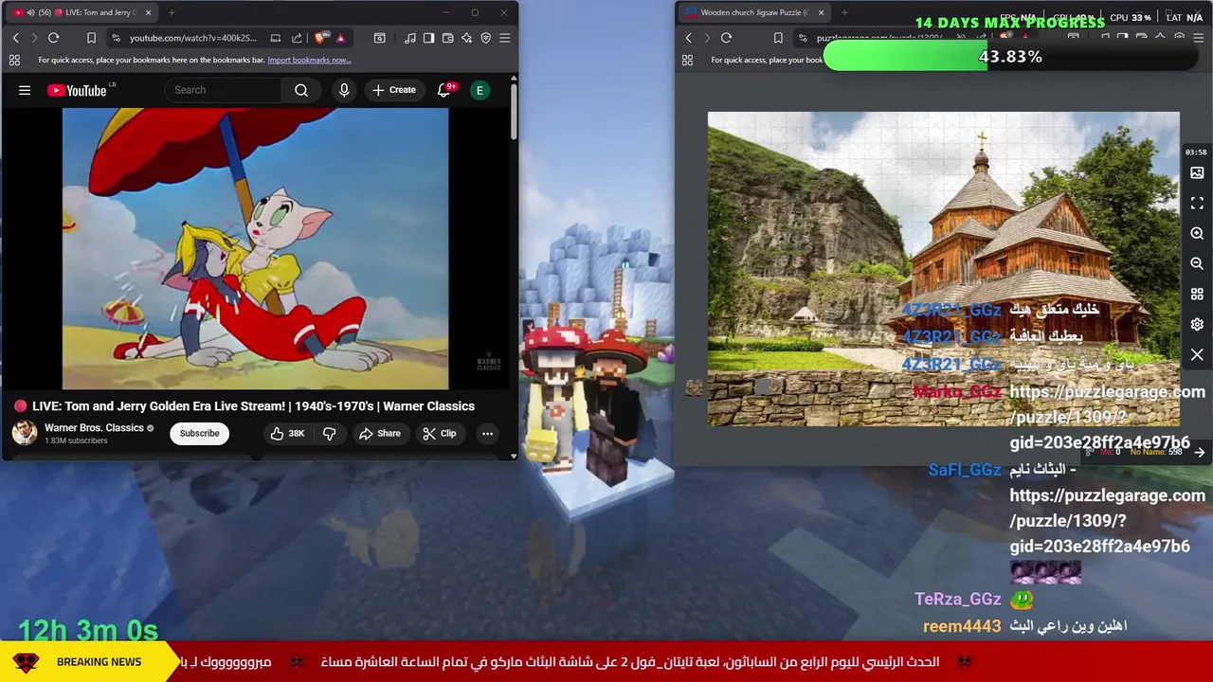The width and height of the screenshot is (1213, 682).
Task: Open puzzle settings gear
Action: [1197, 324]
